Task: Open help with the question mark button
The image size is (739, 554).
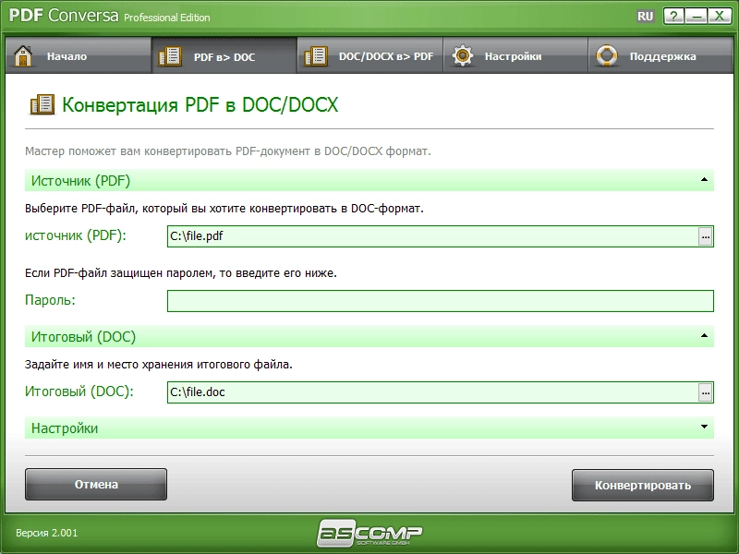Action: [x=674, y=17]
